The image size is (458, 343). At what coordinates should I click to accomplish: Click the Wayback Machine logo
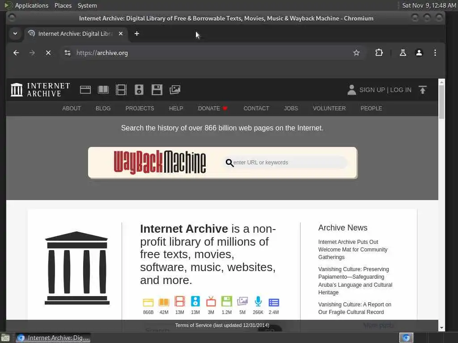pyautogui.click(x=160, y=162)
